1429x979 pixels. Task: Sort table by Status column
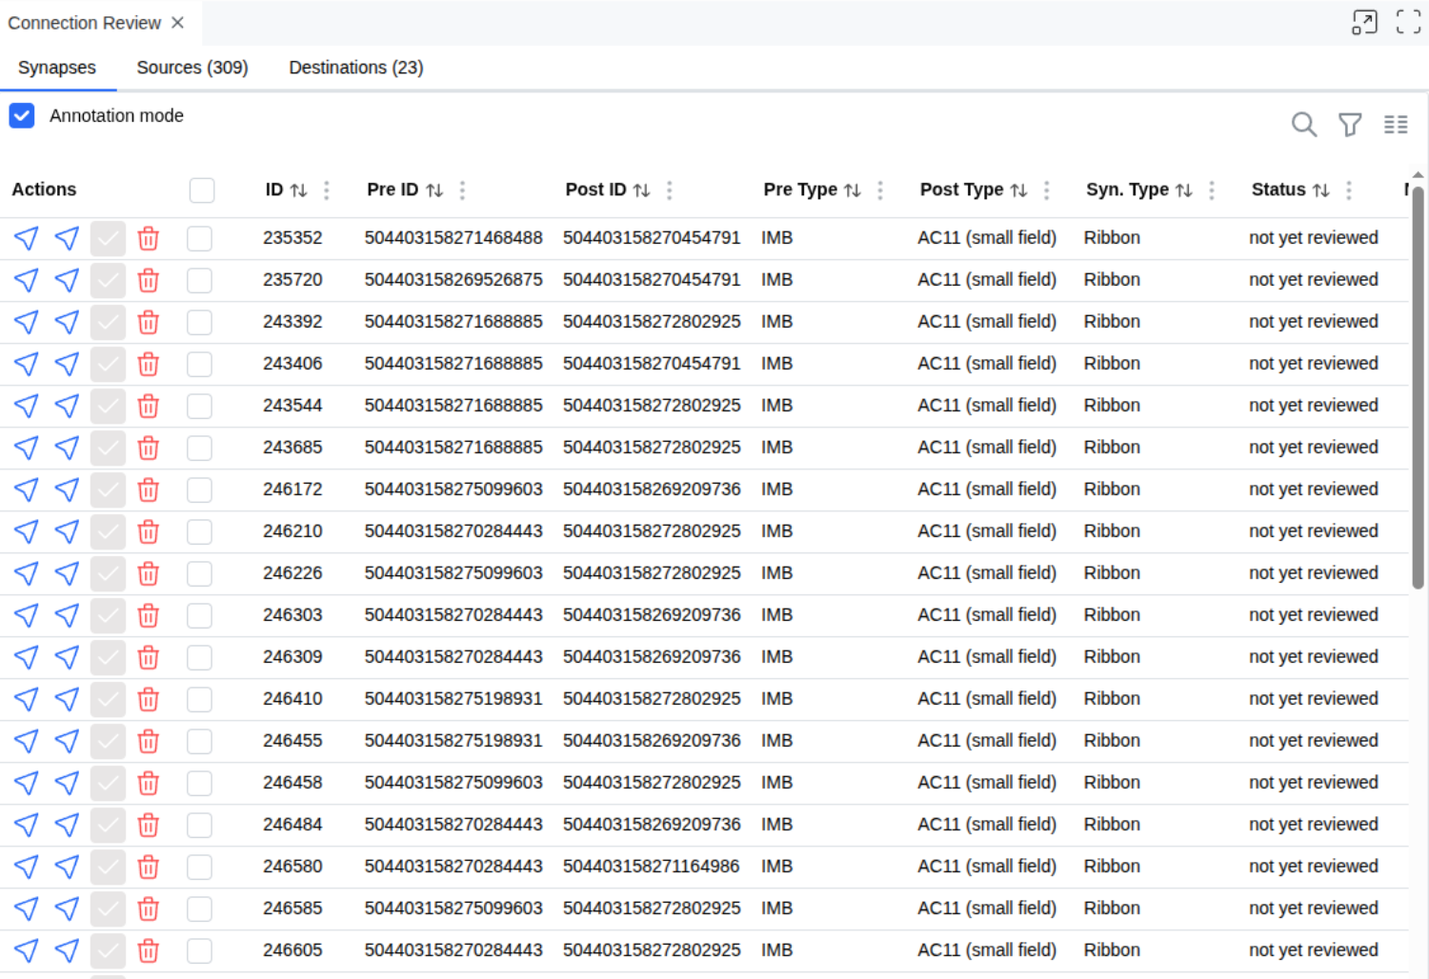[1320, 190]
